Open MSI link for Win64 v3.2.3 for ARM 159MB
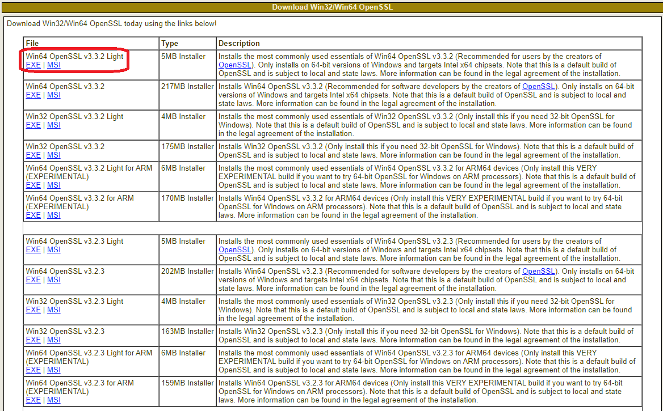Viewport: 663px width, 411px height. pos(54,400)
